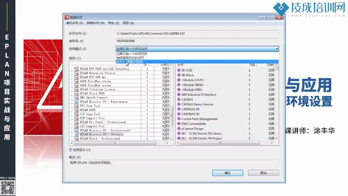Open the 单机许可 (S) menu

click(75, 23)
